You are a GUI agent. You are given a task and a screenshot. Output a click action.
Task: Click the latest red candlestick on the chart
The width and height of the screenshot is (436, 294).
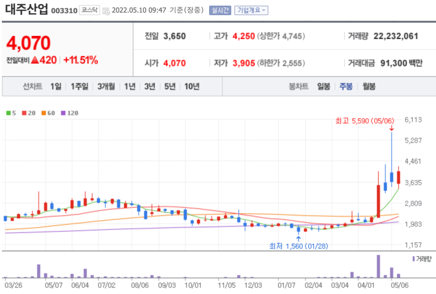(398, 178)
